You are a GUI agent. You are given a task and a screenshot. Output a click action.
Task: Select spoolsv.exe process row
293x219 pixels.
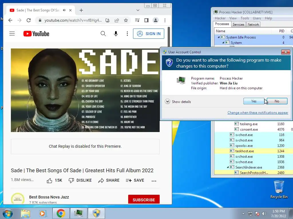(x=254, y=146)
